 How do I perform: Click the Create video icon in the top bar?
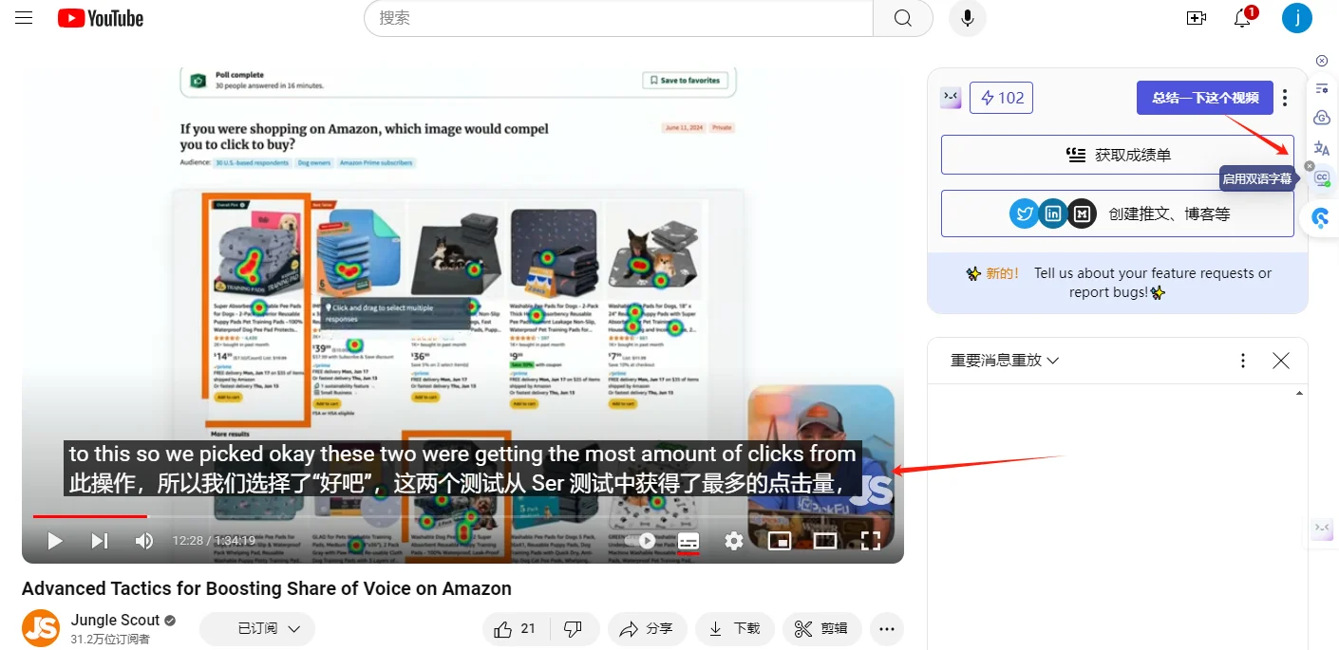1196,18
